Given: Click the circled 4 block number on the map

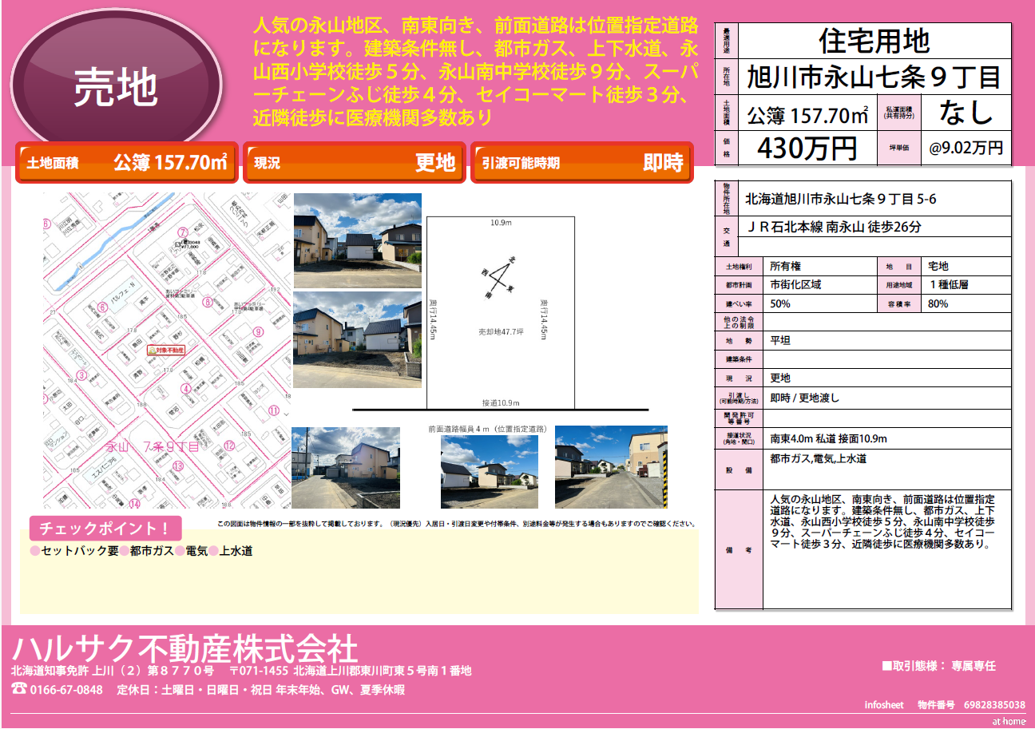Looking at the screenshot, I should (x=185, y=389).
